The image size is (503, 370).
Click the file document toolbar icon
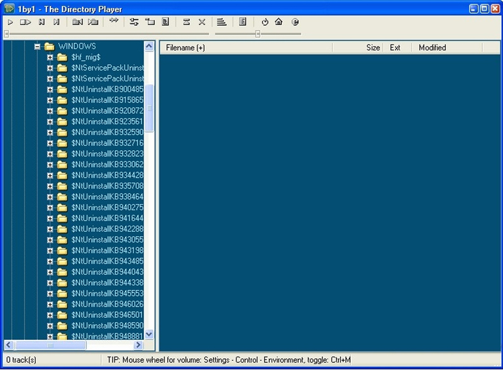[165, 22]
